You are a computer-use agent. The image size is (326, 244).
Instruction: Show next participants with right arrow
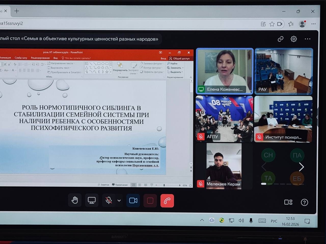click(x=301, y=167)
